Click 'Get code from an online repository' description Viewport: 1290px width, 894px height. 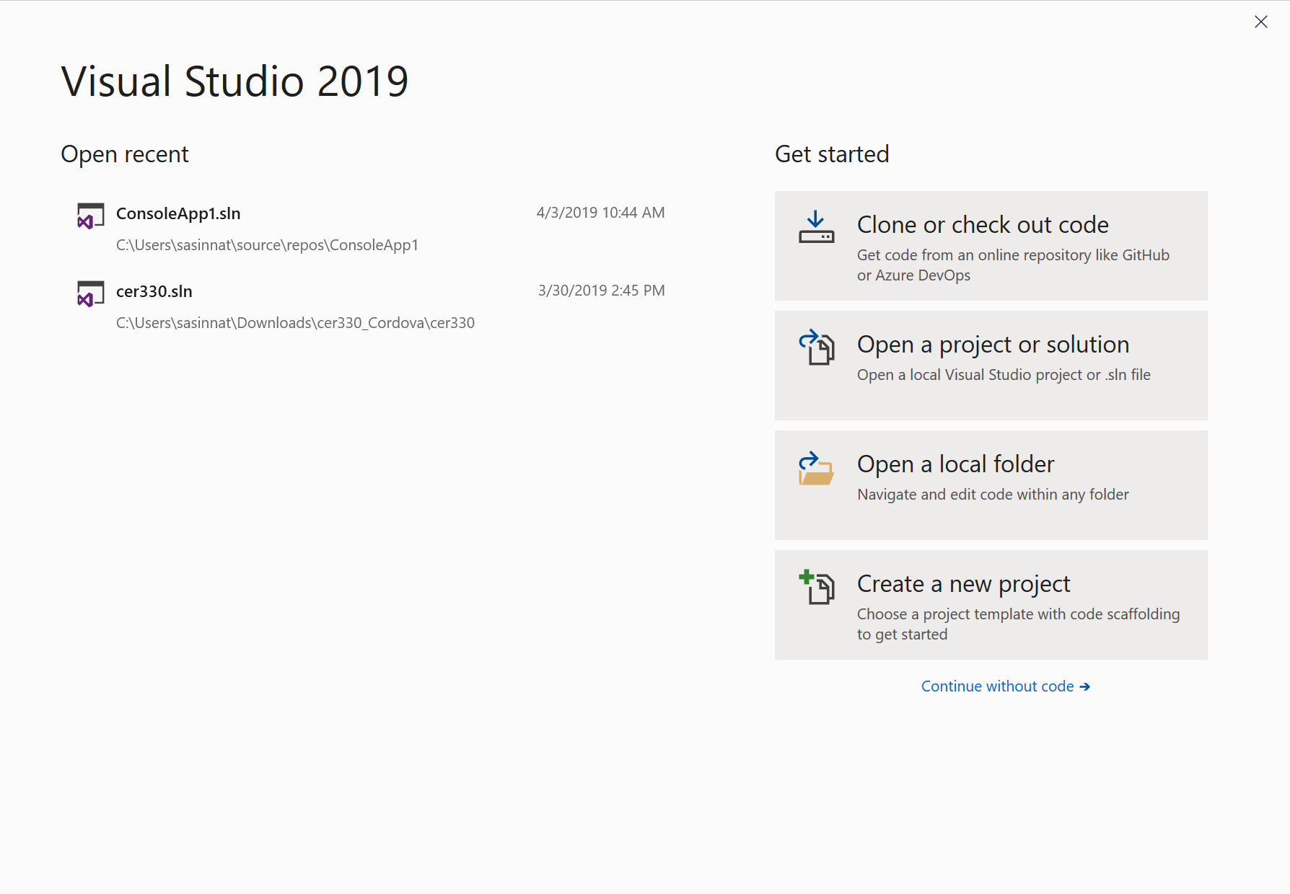1013,265
